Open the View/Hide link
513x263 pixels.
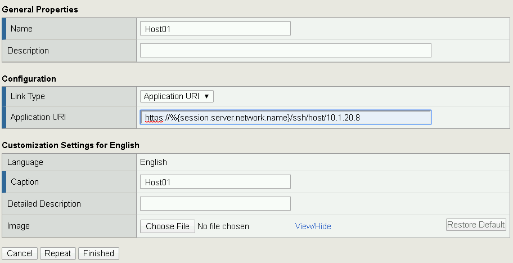pos(313,226)
